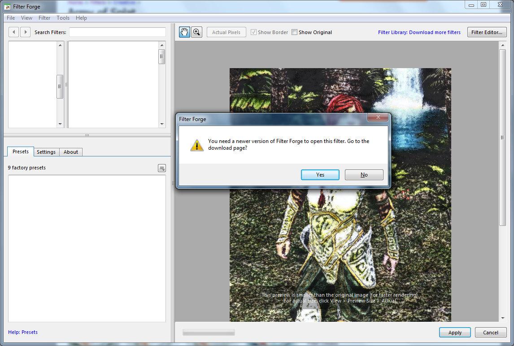Viewport: 514px width, 346px height.
Task: Switch to the About tab
Action: click(x=71, y=152)
